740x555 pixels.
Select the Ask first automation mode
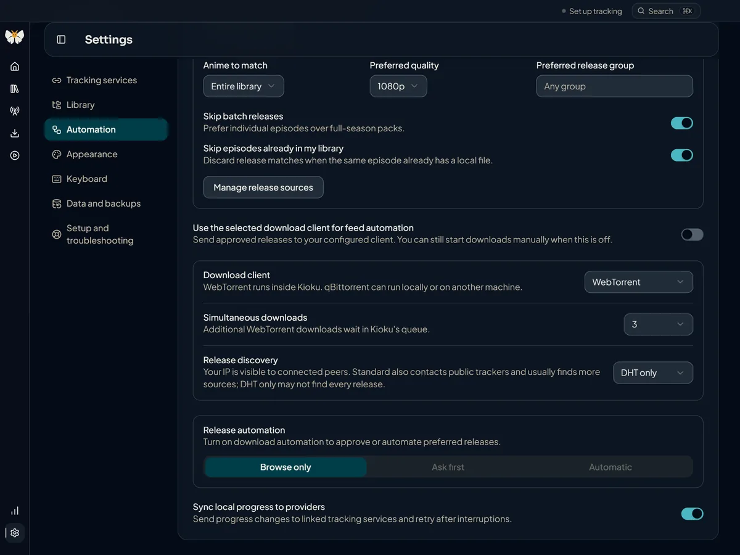448,467
